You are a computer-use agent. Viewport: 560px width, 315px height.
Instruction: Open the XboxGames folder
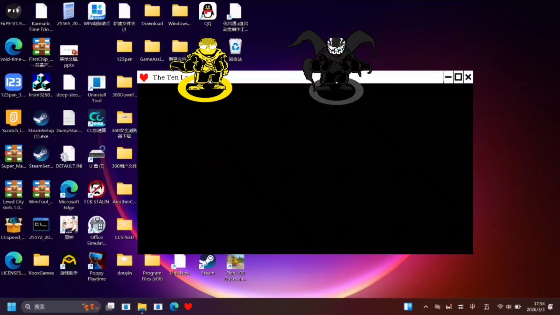click(x=41, y=260)
